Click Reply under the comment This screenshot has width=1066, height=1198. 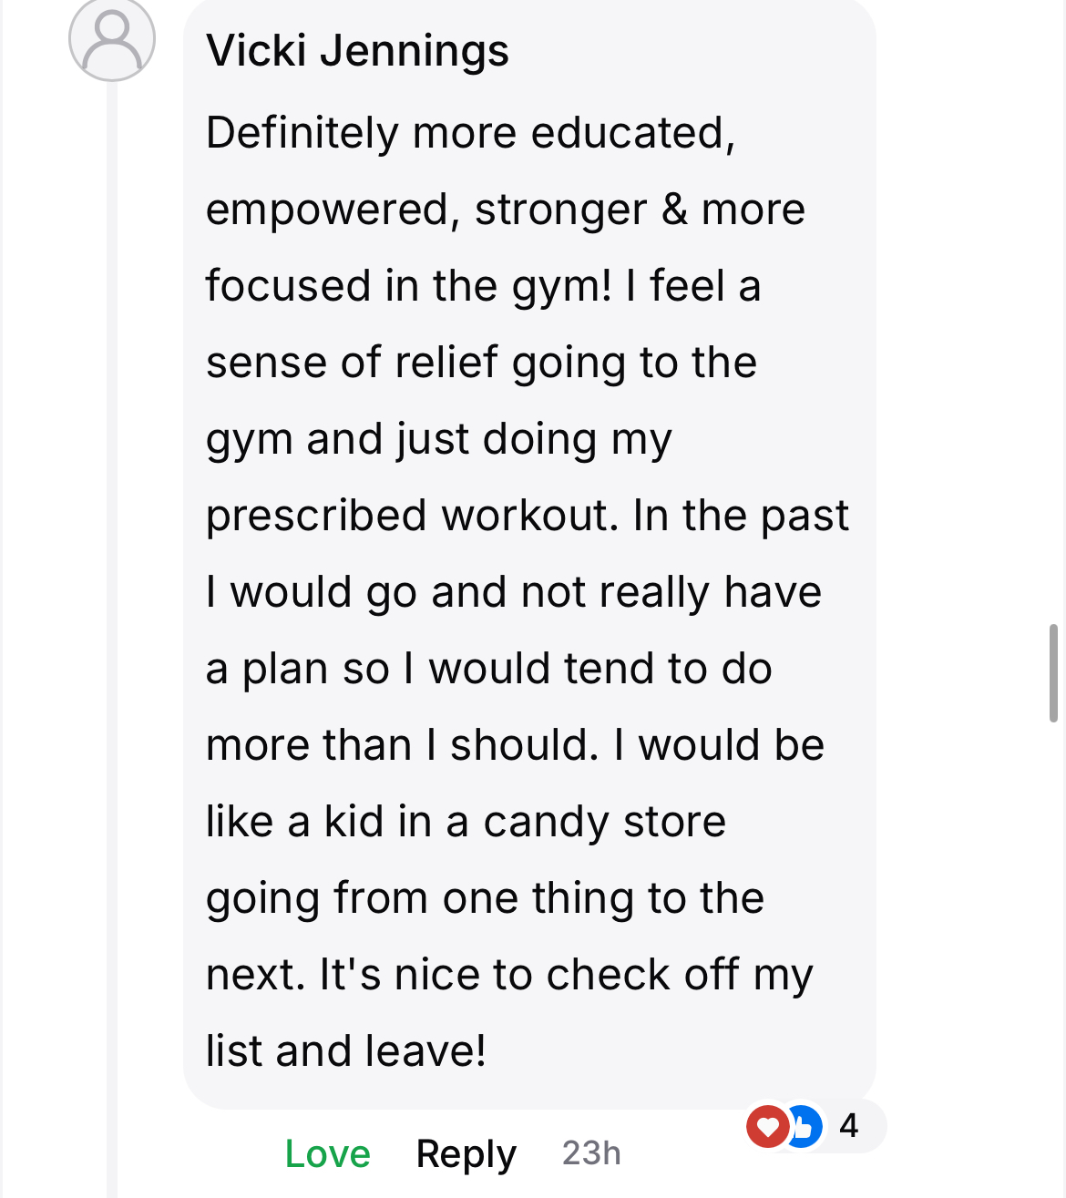coord(466,1153)
